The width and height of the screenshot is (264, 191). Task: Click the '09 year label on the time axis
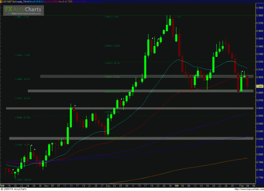(x=176, y=186)
